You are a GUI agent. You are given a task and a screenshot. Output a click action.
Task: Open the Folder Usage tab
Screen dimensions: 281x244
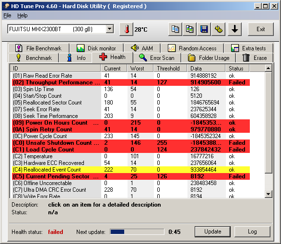209,58
